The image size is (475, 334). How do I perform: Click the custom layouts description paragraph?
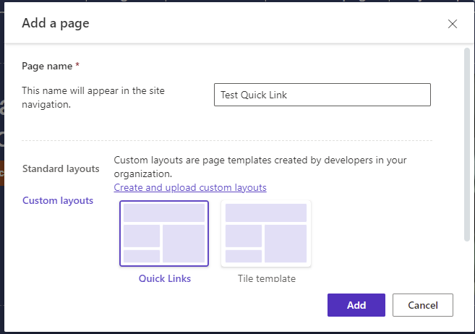click(x=260, y=167)
